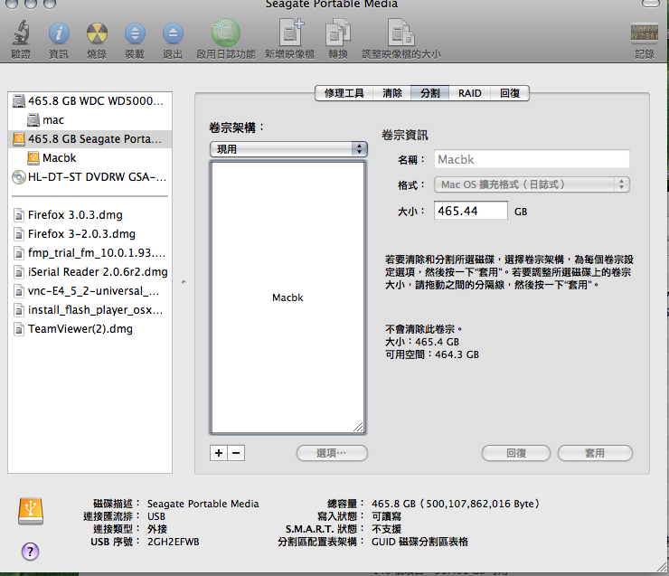Select Firefox 3.0.3.dmg disk image
669x576 pixels.
tap(90, 215)
